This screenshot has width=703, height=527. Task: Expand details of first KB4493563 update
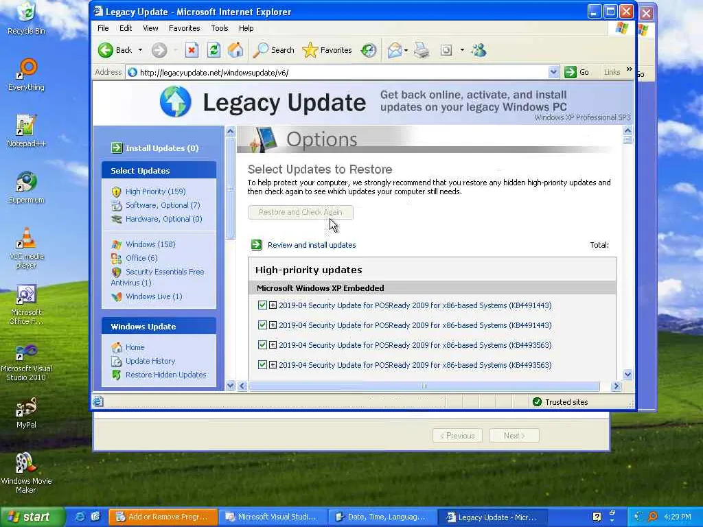(x=273, y=344)
